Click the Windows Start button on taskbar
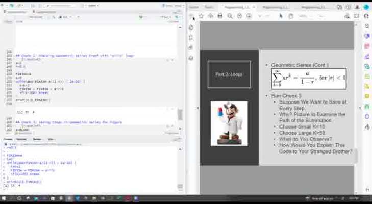 [x=4, y=198]
